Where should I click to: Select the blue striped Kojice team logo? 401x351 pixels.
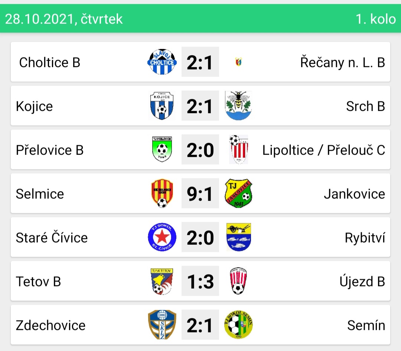tap(162, 105)
